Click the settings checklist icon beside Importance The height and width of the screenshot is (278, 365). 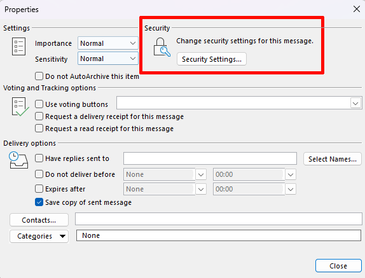coord(18,46)
